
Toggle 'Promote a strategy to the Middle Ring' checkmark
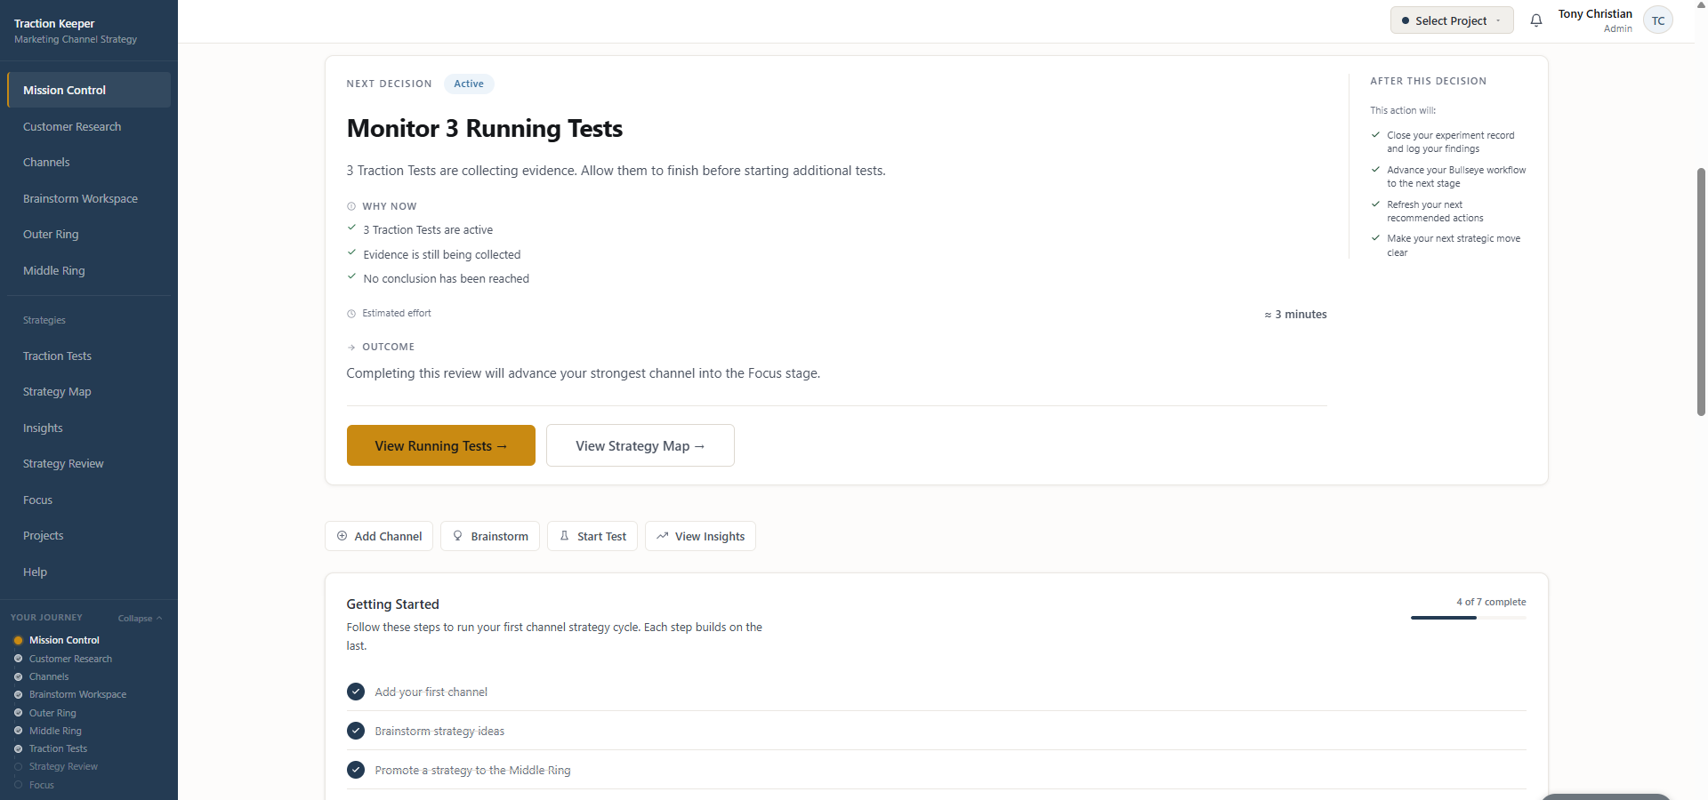(x=356, y=770)
